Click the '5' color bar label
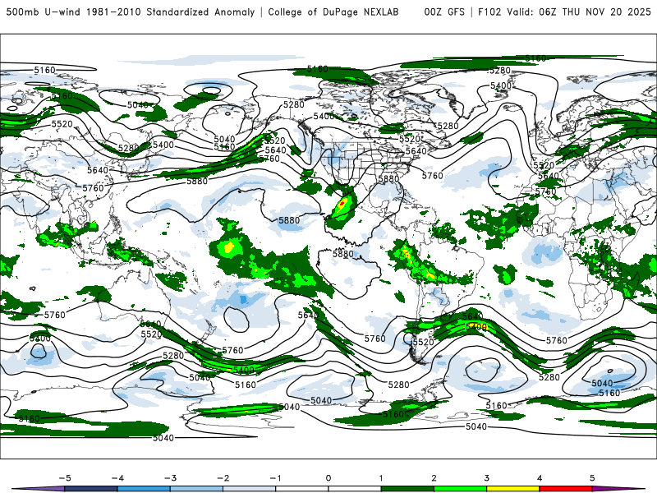The width and height of the screenshot is (657, 493). 592,478
